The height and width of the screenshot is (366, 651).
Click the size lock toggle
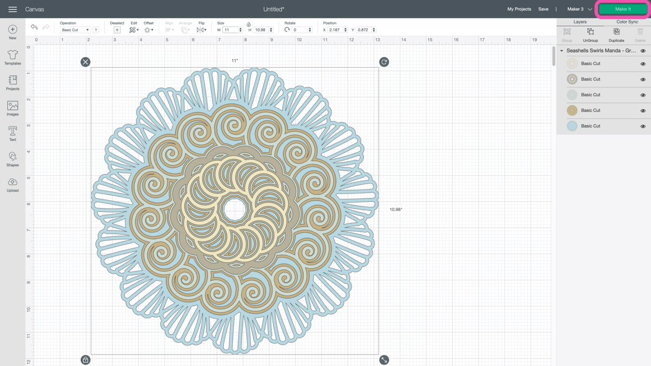tap(249, 24)
